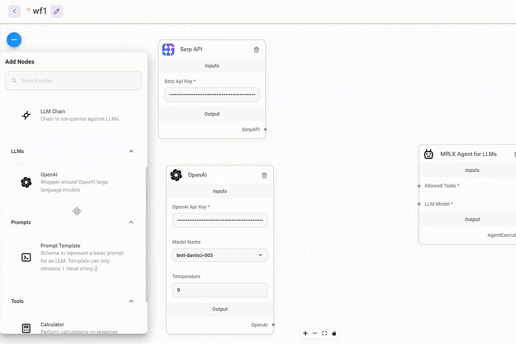Click the Temperature input field
This screenshot has width=516, height=344.
tap(220, 290)
